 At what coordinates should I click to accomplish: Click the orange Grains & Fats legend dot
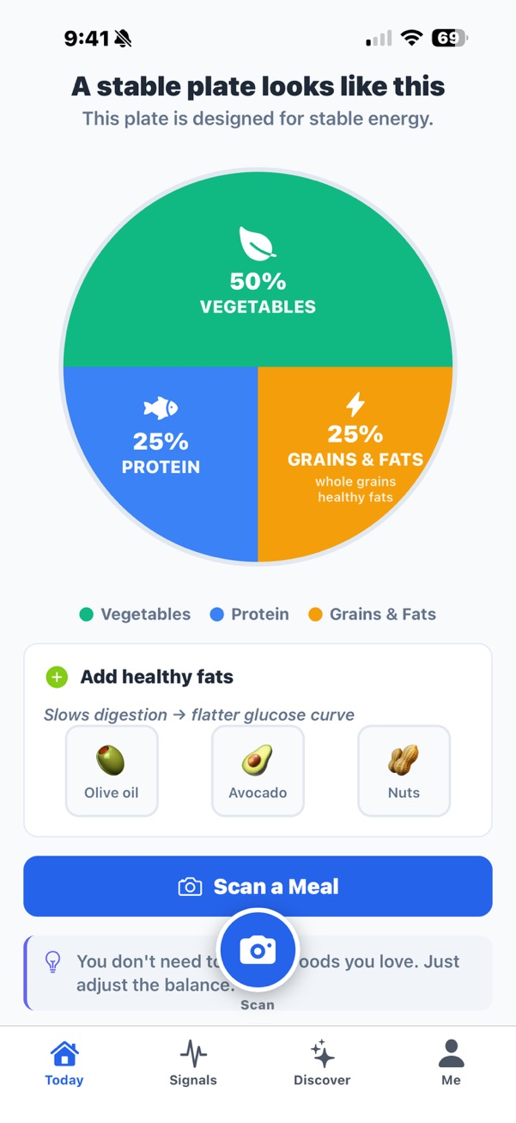coord(315,615)
